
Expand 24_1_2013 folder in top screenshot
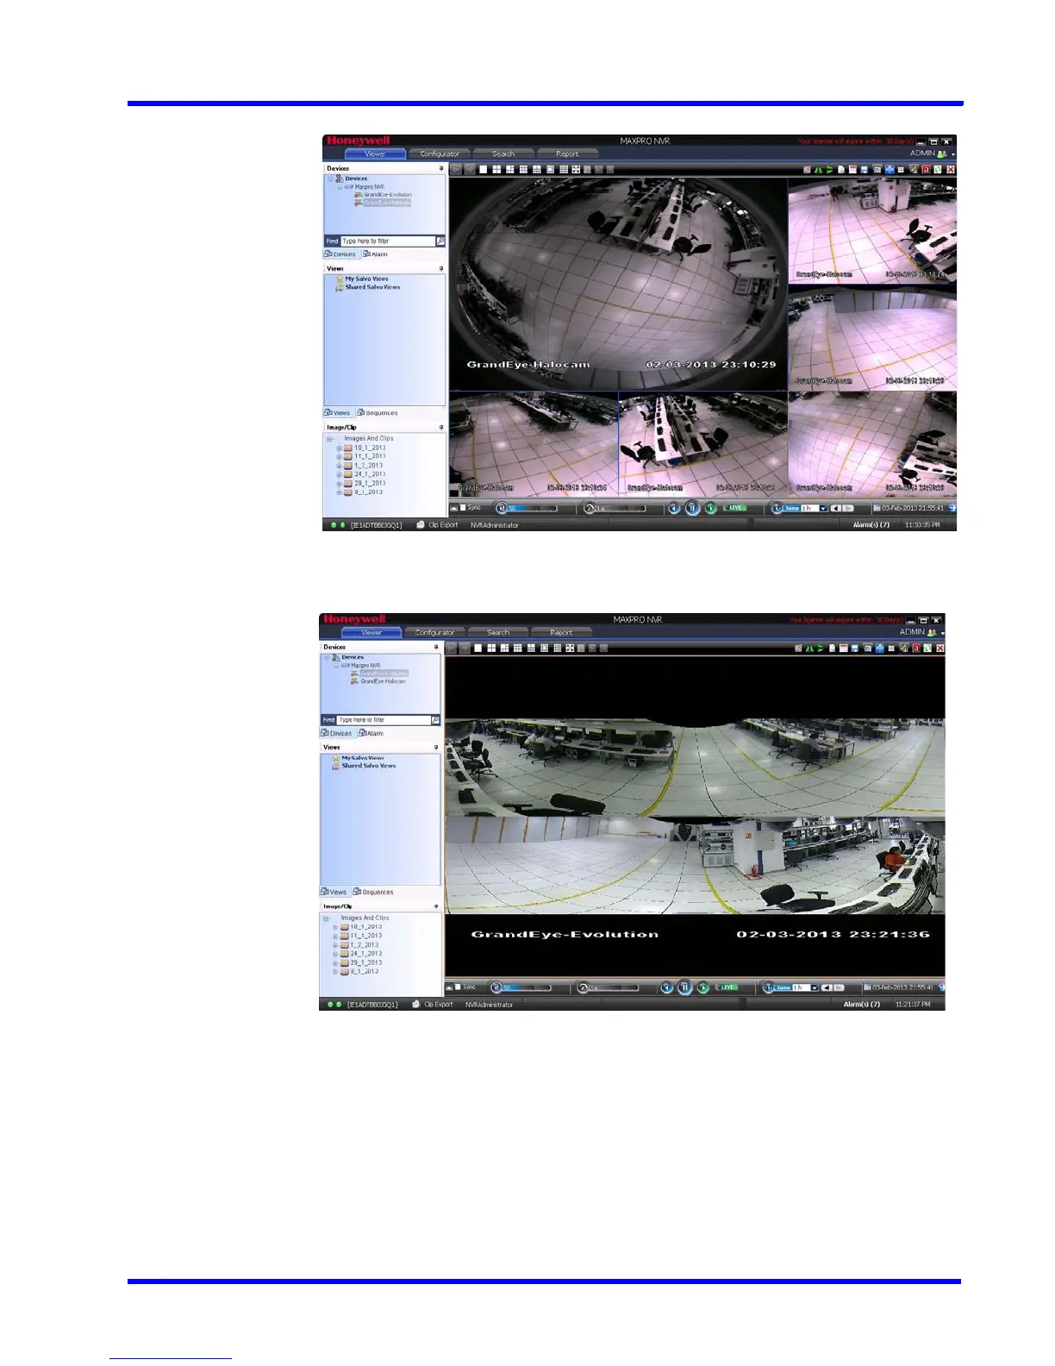340,474
